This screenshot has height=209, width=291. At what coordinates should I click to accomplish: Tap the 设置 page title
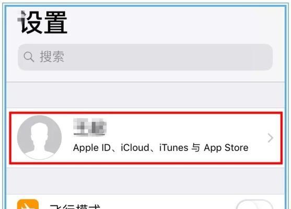tap(42, 22)
